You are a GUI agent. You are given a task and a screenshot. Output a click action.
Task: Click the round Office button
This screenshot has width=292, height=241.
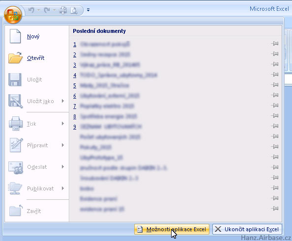click(x=13, y=15)
